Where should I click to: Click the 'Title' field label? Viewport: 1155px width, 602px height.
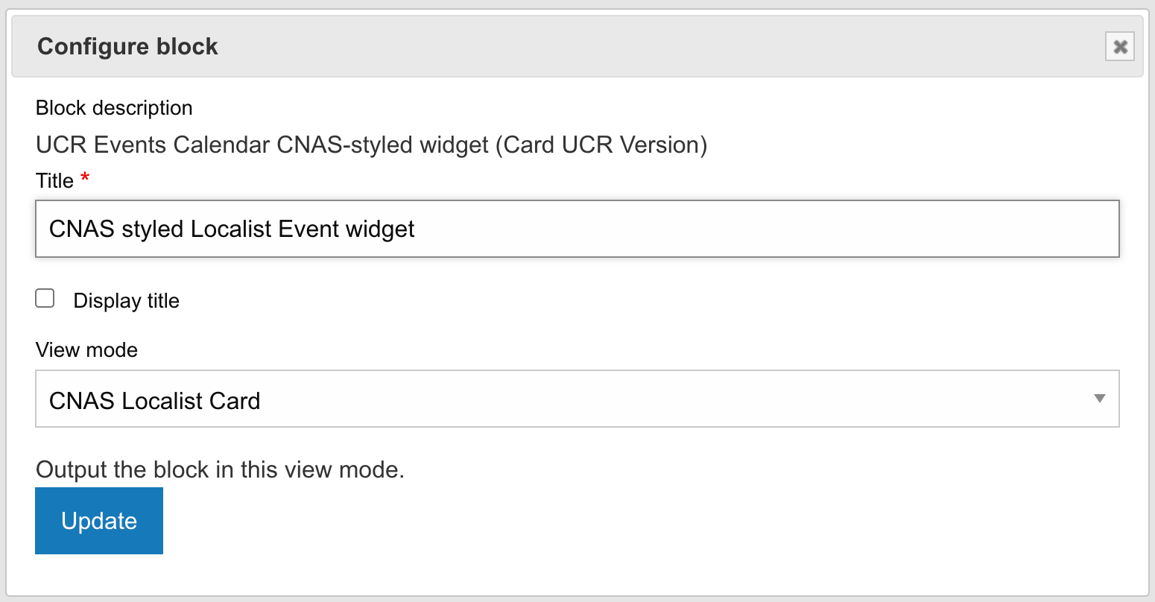pos(54,181)
